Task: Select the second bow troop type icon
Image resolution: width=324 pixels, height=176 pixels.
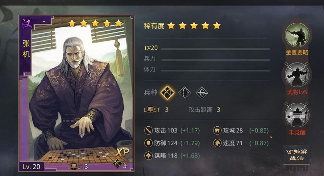Action: click(x=185, y=93)
